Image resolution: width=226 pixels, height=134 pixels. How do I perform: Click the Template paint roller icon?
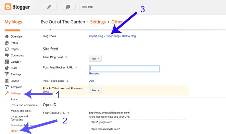[7, 87]
